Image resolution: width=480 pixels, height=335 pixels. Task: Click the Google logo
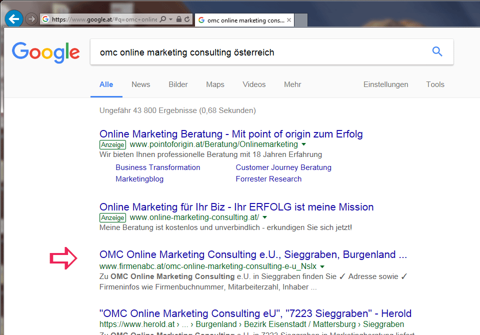(46, 52)
